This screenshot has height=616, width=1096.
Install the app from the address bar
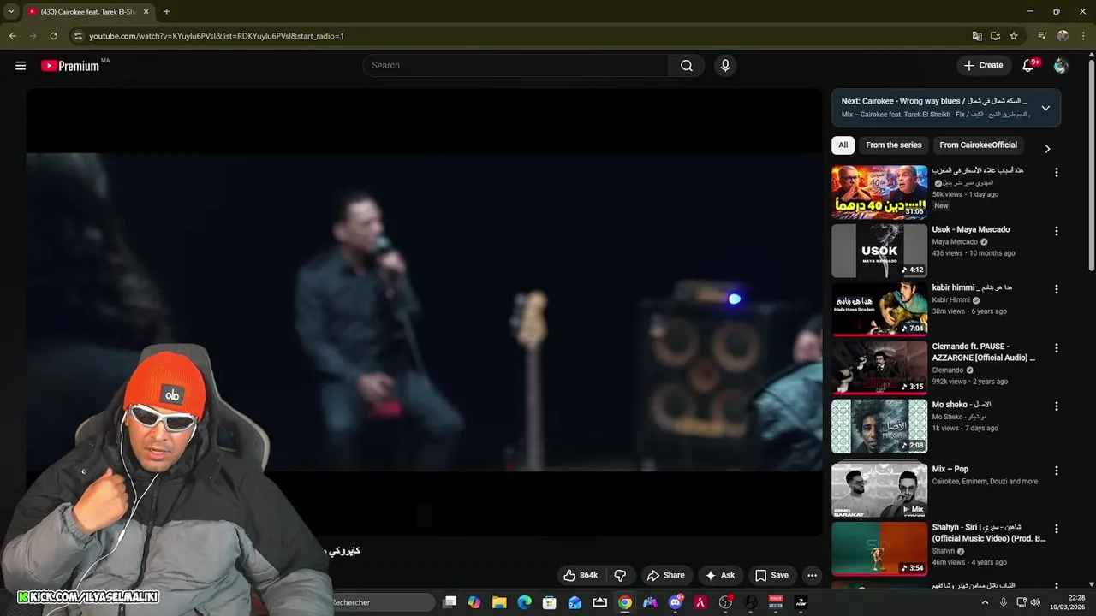pos(995,36)
